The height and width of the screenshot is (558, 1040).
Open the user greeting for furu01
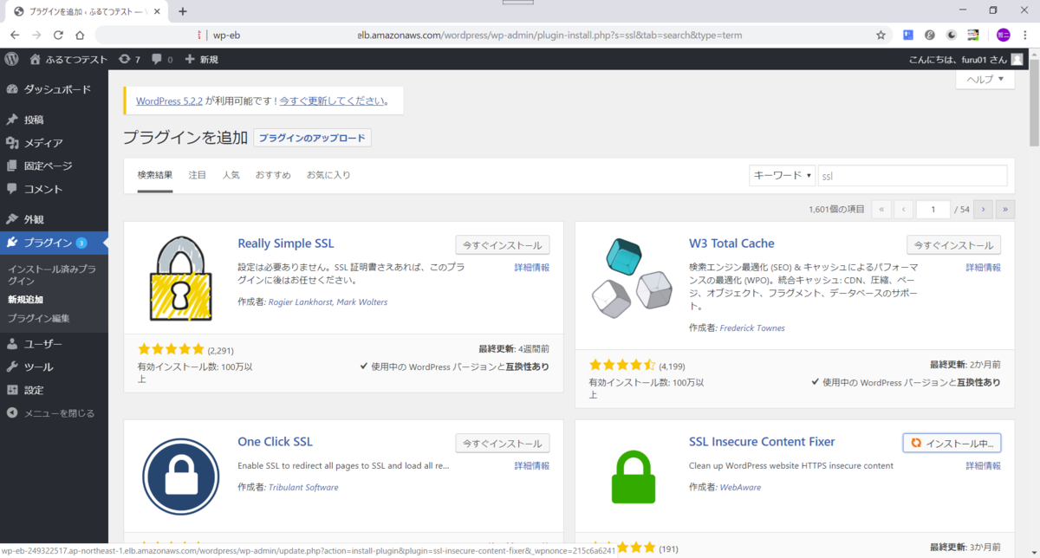tap(965, 59)
